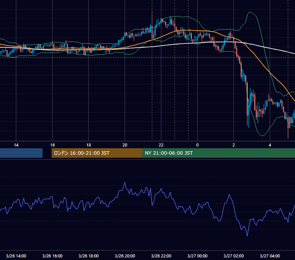Click the 3/27 00:00 date label
Viewport: 295px width, 260px height.
[197, 256]
